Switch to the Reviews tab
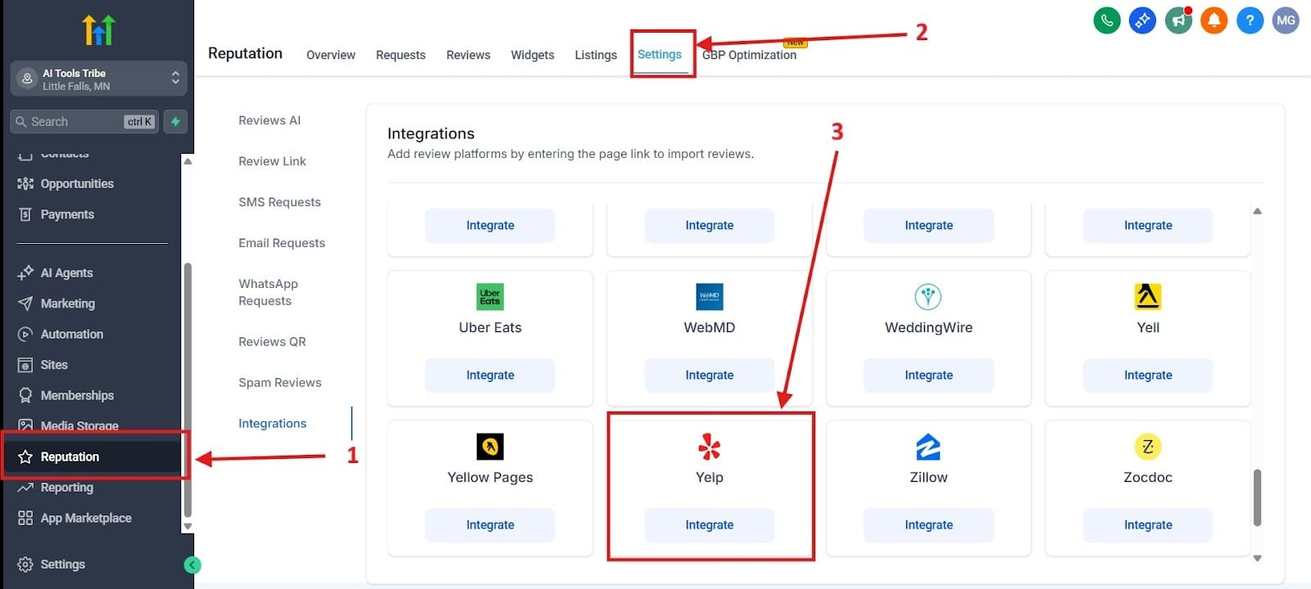 pyautogui.click(x=468, y=55)
